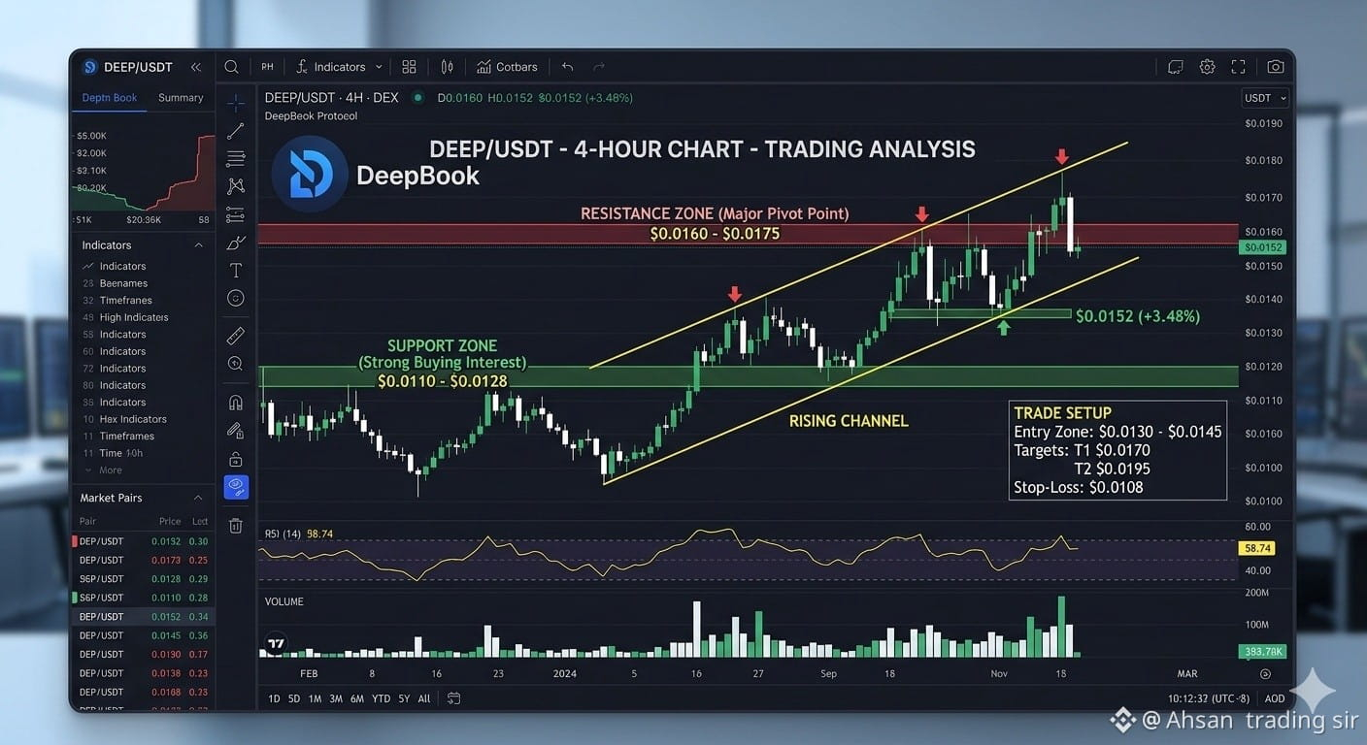Open the USDT currency dropdown
The width and height of the screenshot is (1367, 745).
(x=1265, y=98)
